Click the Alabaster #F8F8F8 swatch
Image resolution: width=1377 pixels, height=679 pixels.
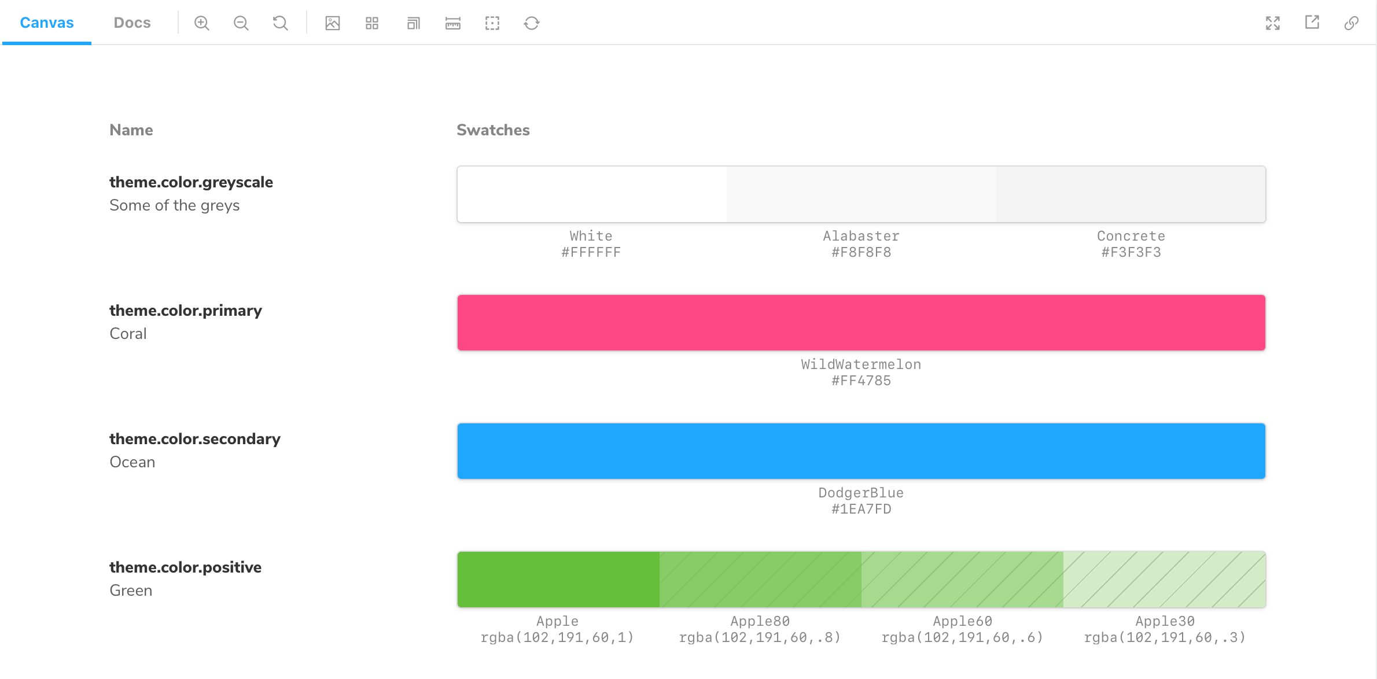[x=861, y=194]
